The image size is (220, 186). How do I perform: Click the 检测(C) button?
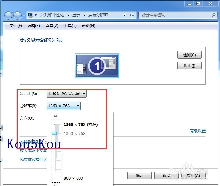(189, 55)
